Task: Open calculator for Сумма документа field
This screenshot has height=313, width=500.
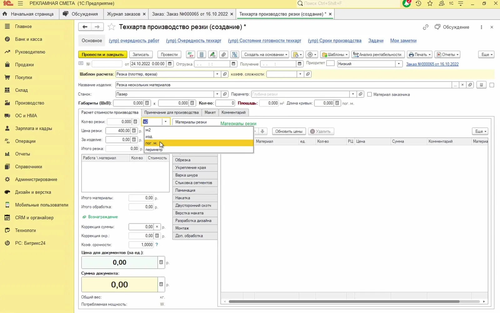Action: (x=161, y=284)
